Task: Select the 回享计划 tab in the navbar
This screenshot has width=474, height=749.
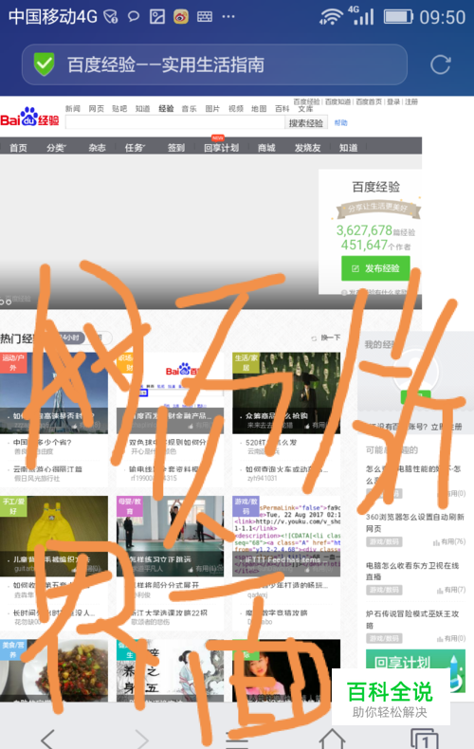Action: tap(221, 148)
